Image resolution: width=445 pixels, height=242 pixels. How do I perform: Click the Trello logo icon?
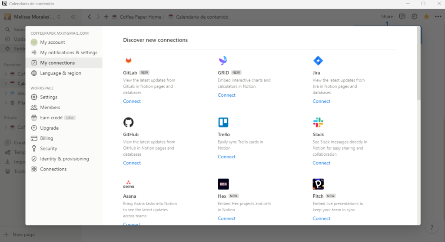(223, 122)
